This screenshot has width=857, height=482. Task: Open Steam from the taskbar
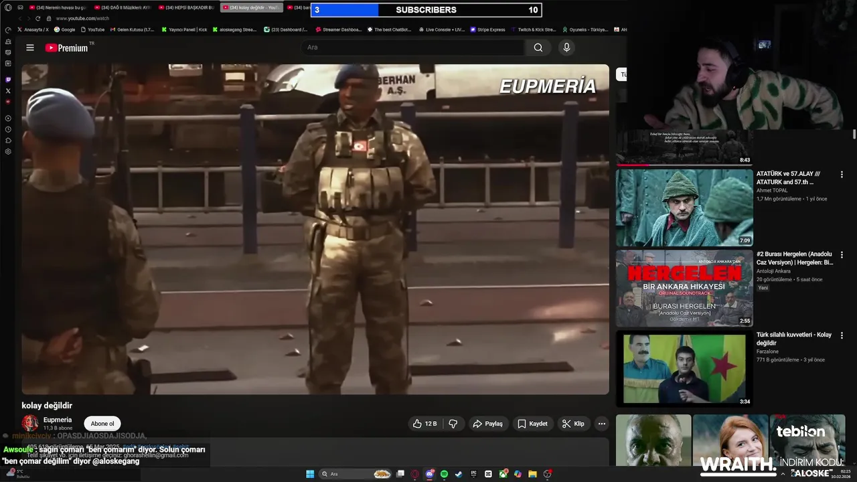coord(459,474)
